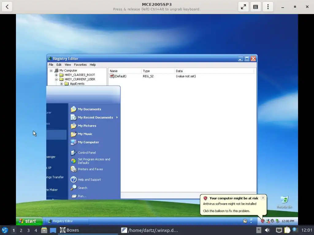Click the My Computer node icon in registry tree
The width and height of the screenshot is (314, 235).
(56, 70)
